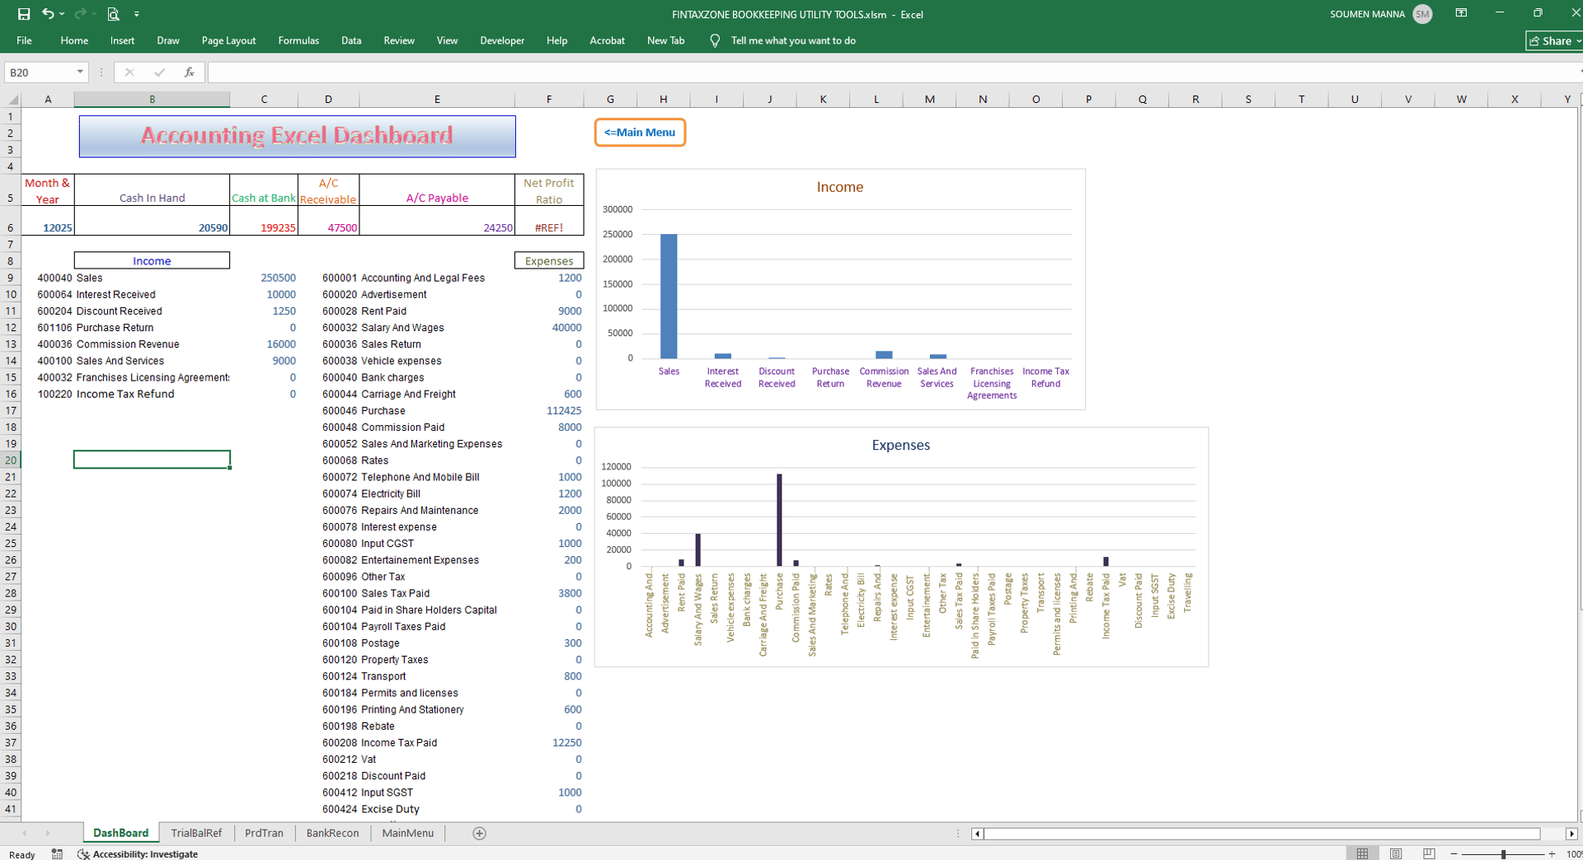
Task: Expand the Name Box dropdown
Action: tap(80, 72)
